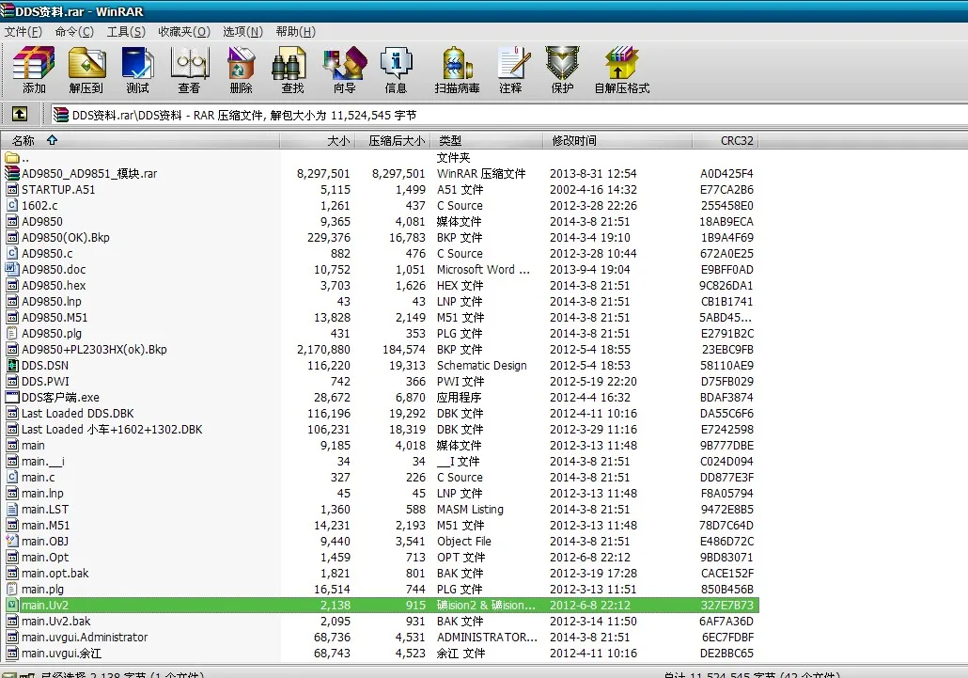Click the archive path address field
Screen dimensions: 968x678
509,115
